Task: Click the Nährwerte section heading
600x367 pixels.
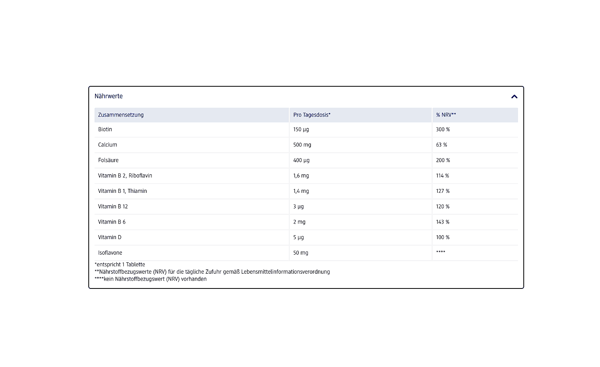Action: point(109,96)
